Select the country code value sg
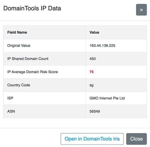The image size is (150, 147). click(91, 85)
